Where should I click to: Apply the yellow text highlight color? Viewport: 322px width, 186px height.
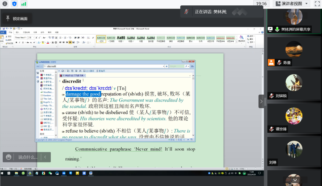coord(43,42)
